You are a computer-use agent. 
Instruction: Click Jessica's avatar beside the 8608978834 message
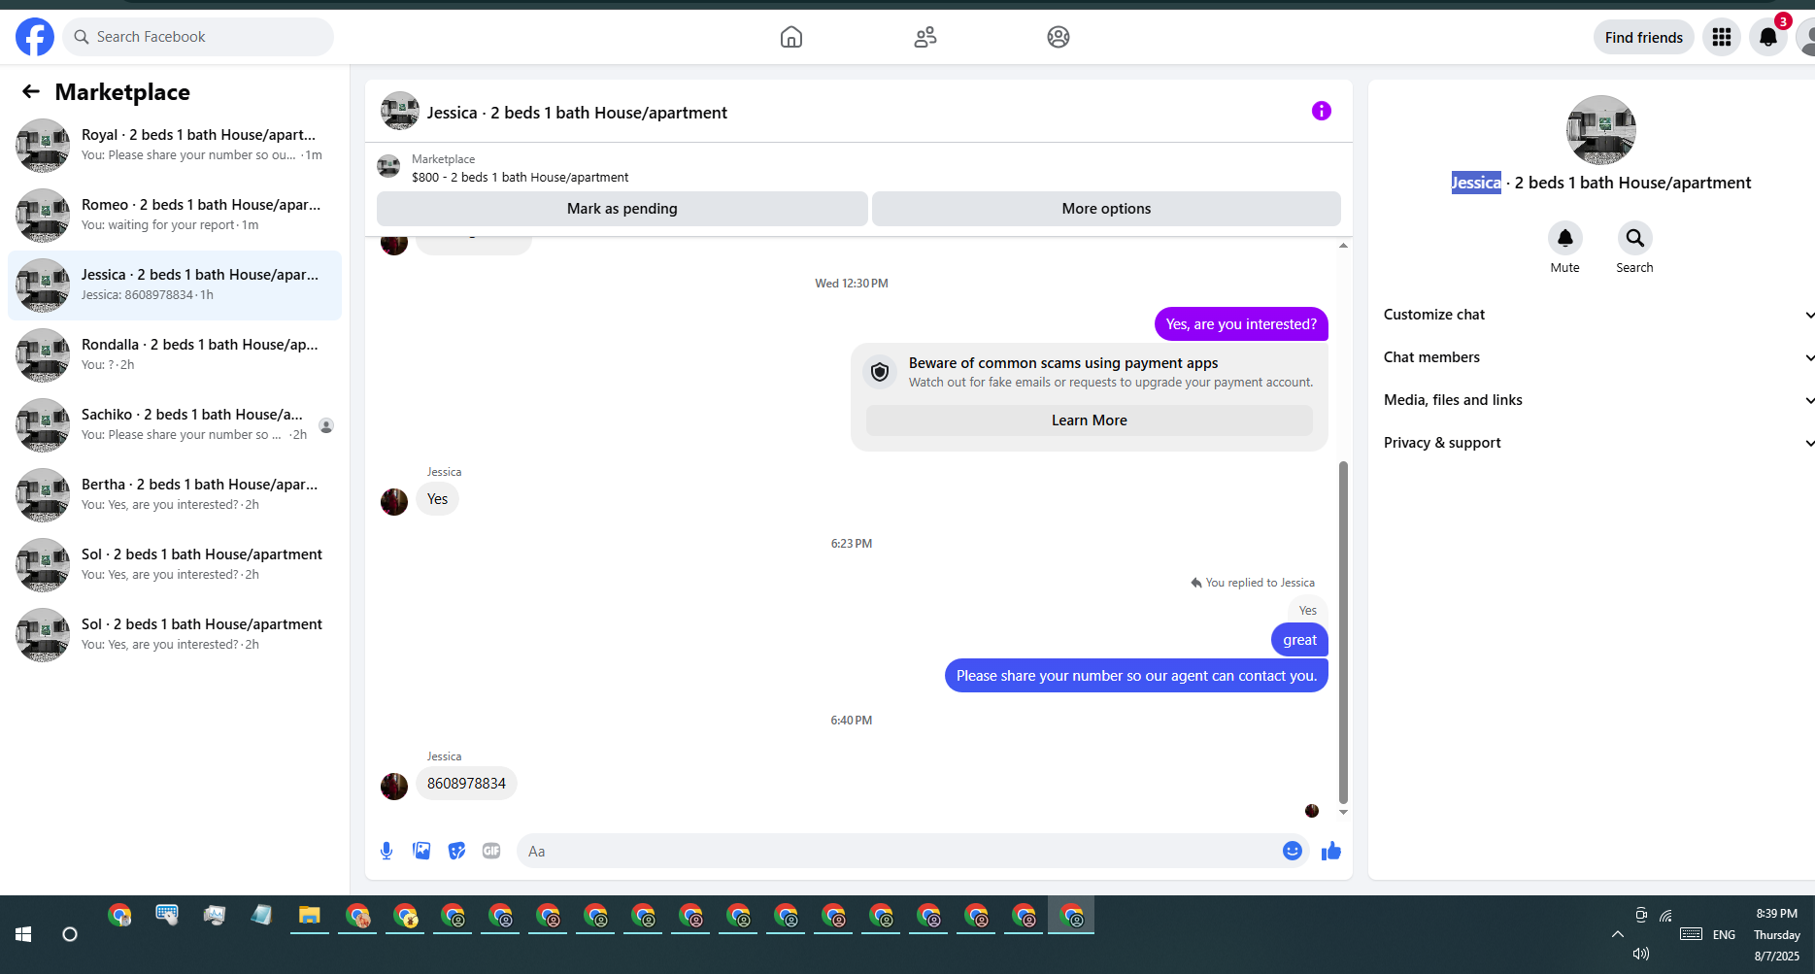point(394,786)
